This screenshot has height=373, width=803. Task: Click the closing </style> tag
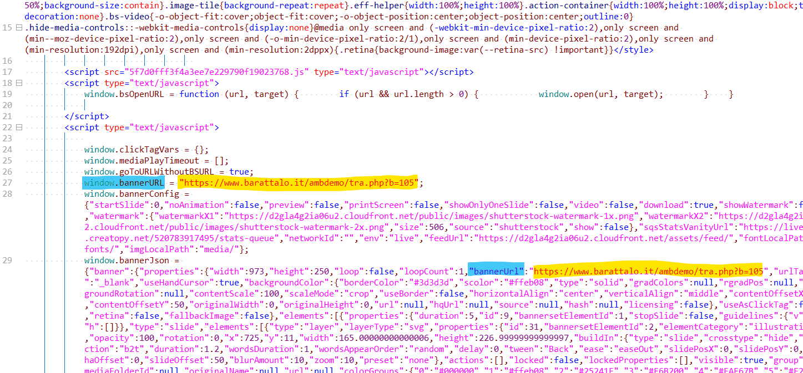(x=634, y=50)
